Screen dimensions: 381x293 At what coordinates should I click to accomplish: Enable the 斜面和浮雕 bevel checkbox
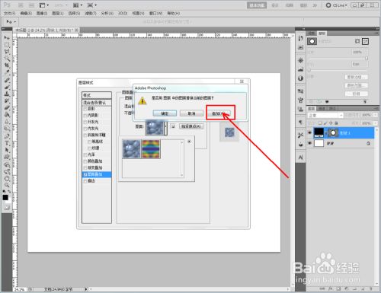(x=85, y=135)
